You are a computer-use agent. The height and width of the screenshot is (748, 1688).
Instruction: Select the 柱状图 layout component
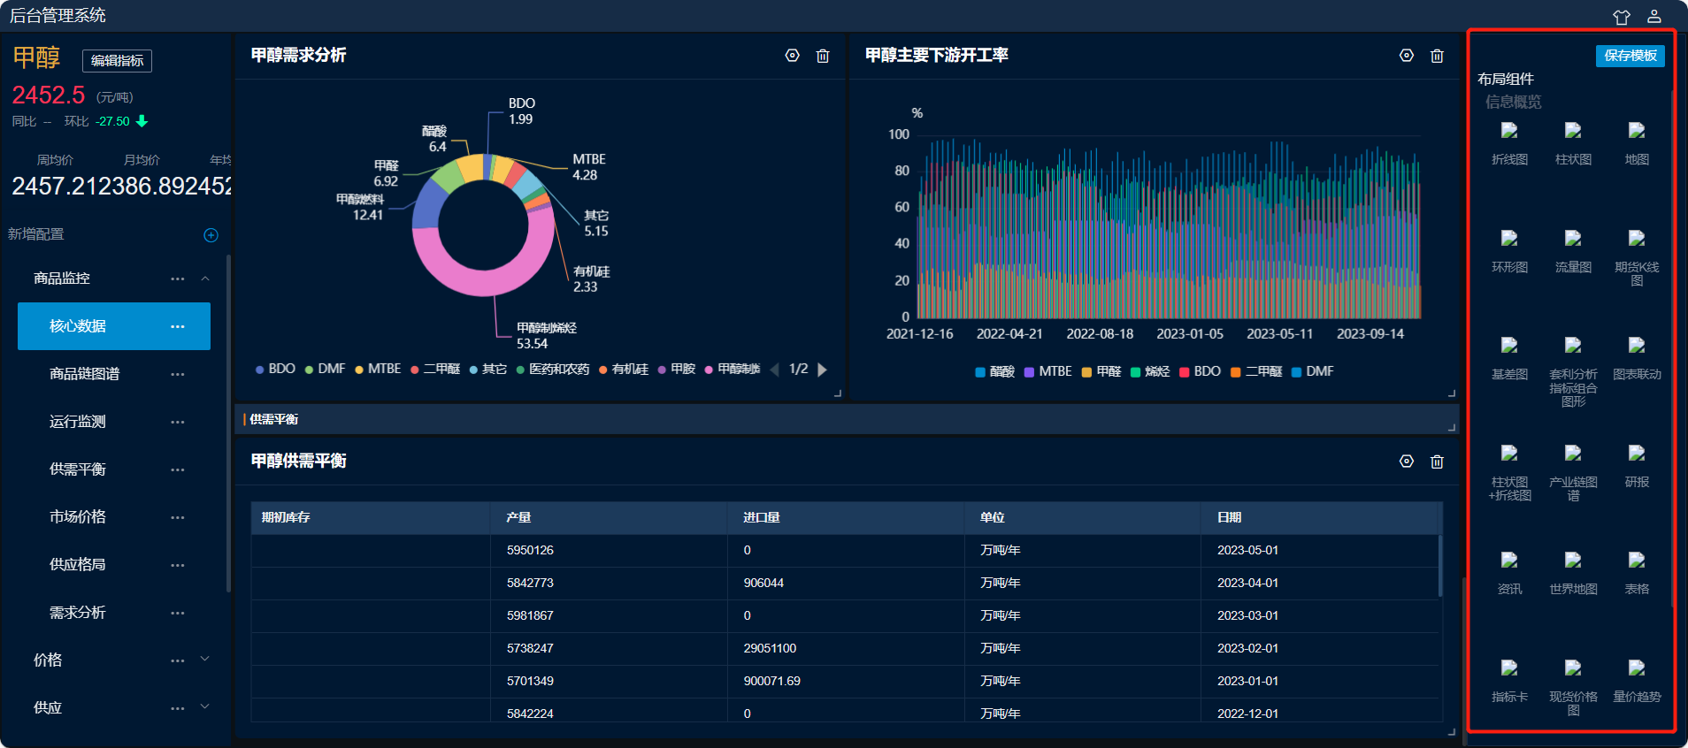[x=1573, y=144]
